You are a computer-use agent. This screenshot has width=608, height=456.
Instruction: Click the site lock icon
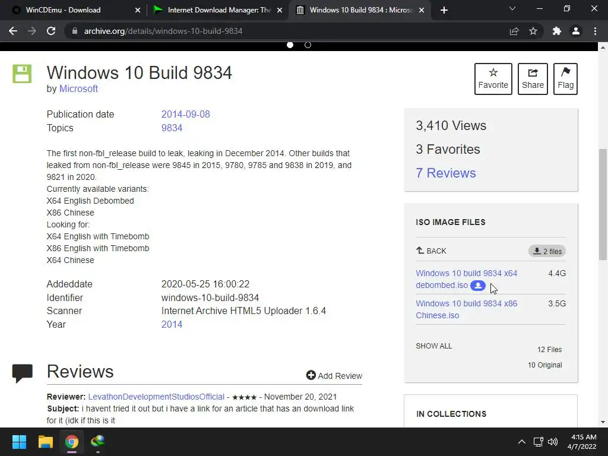74,31
